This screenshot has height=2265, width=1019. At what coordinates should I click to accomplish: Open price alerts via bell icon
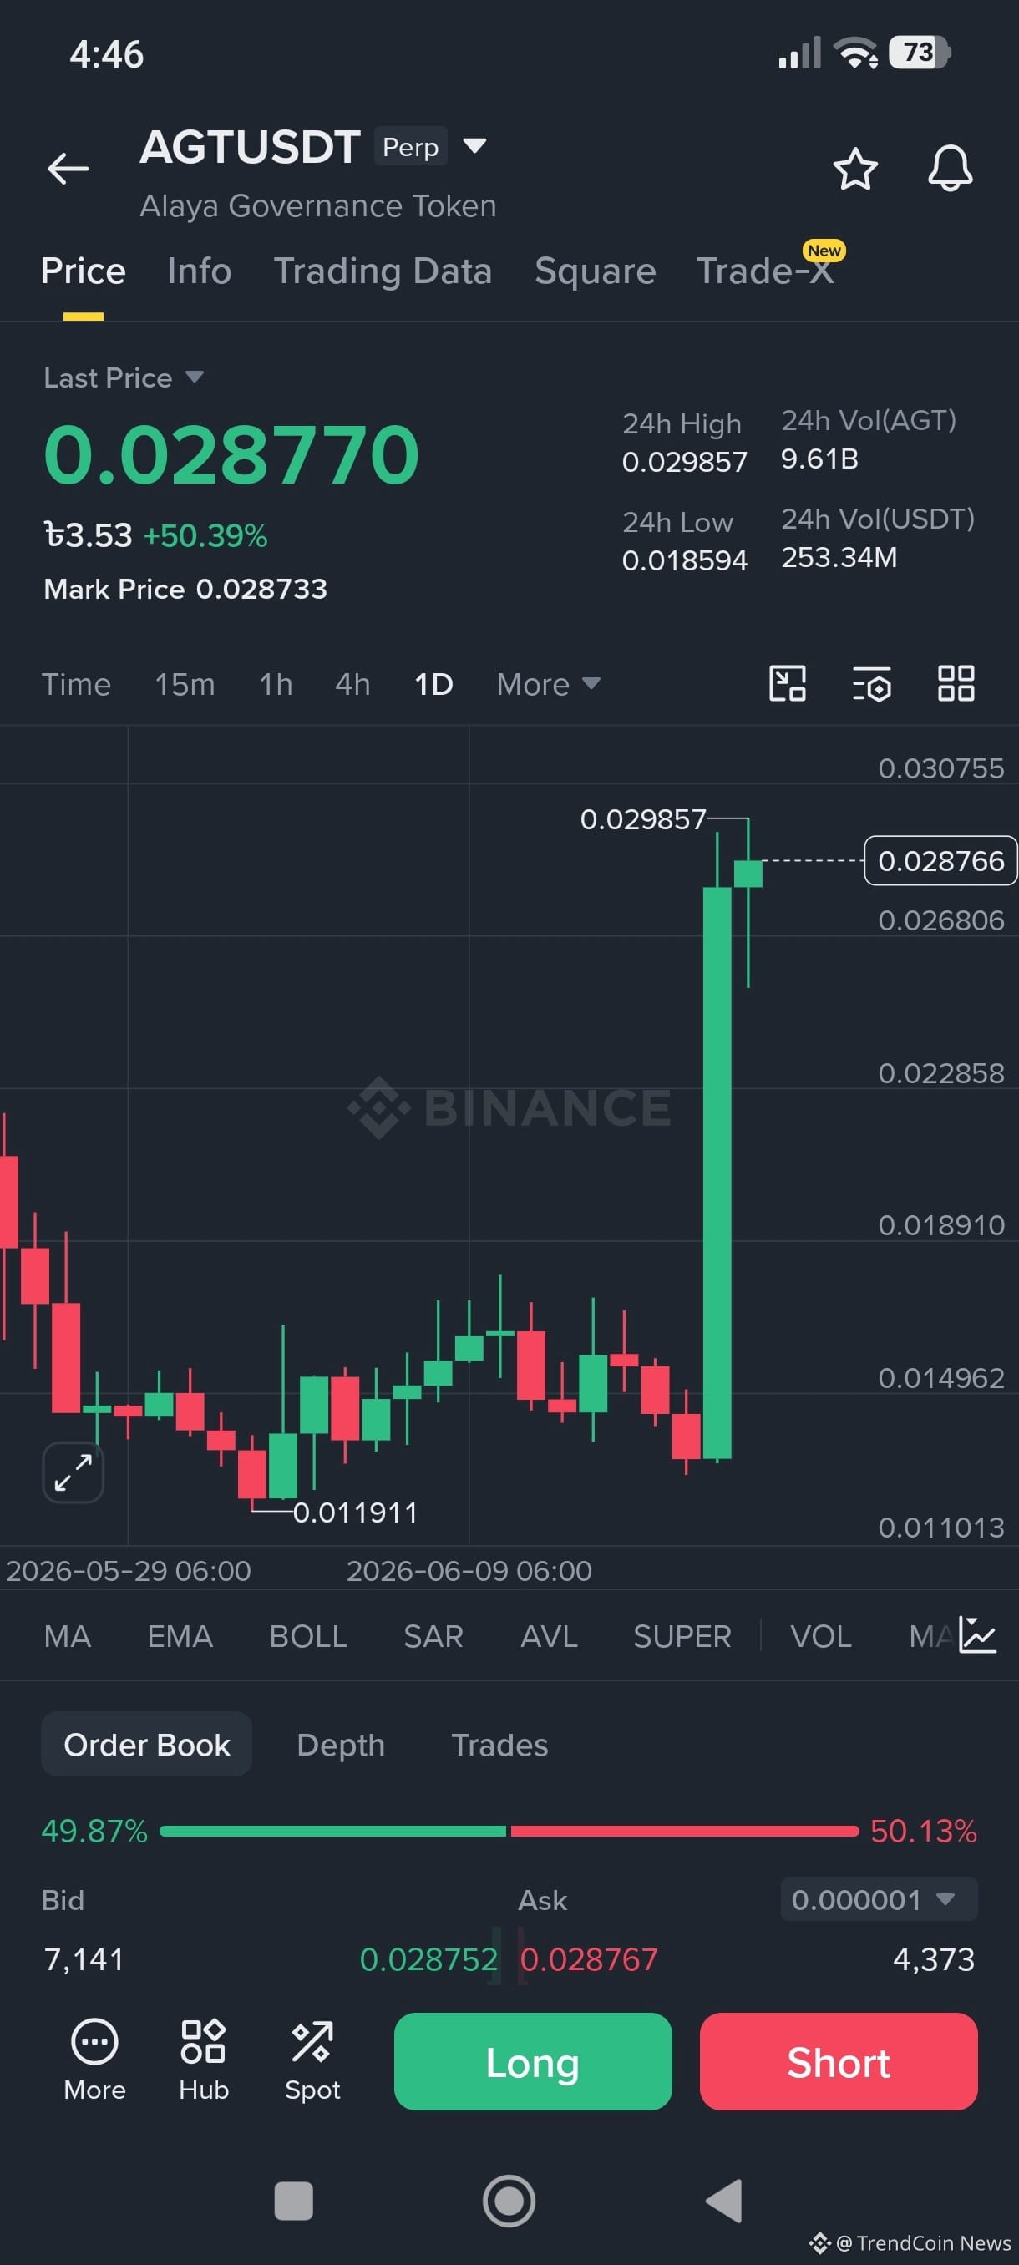pos(951,168)
